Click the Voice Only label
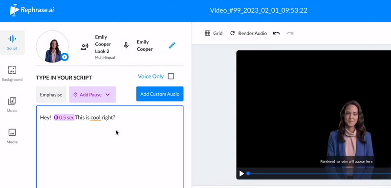Viewport: 391px width, 188px height. point(151,77)
